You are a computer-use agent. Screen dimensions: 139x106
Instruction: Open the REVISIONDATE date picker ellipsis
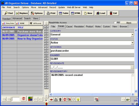132,67
